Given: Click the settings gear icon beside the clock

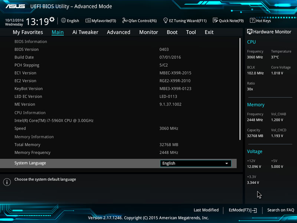Looking at the screenshot, I should 52,19.
